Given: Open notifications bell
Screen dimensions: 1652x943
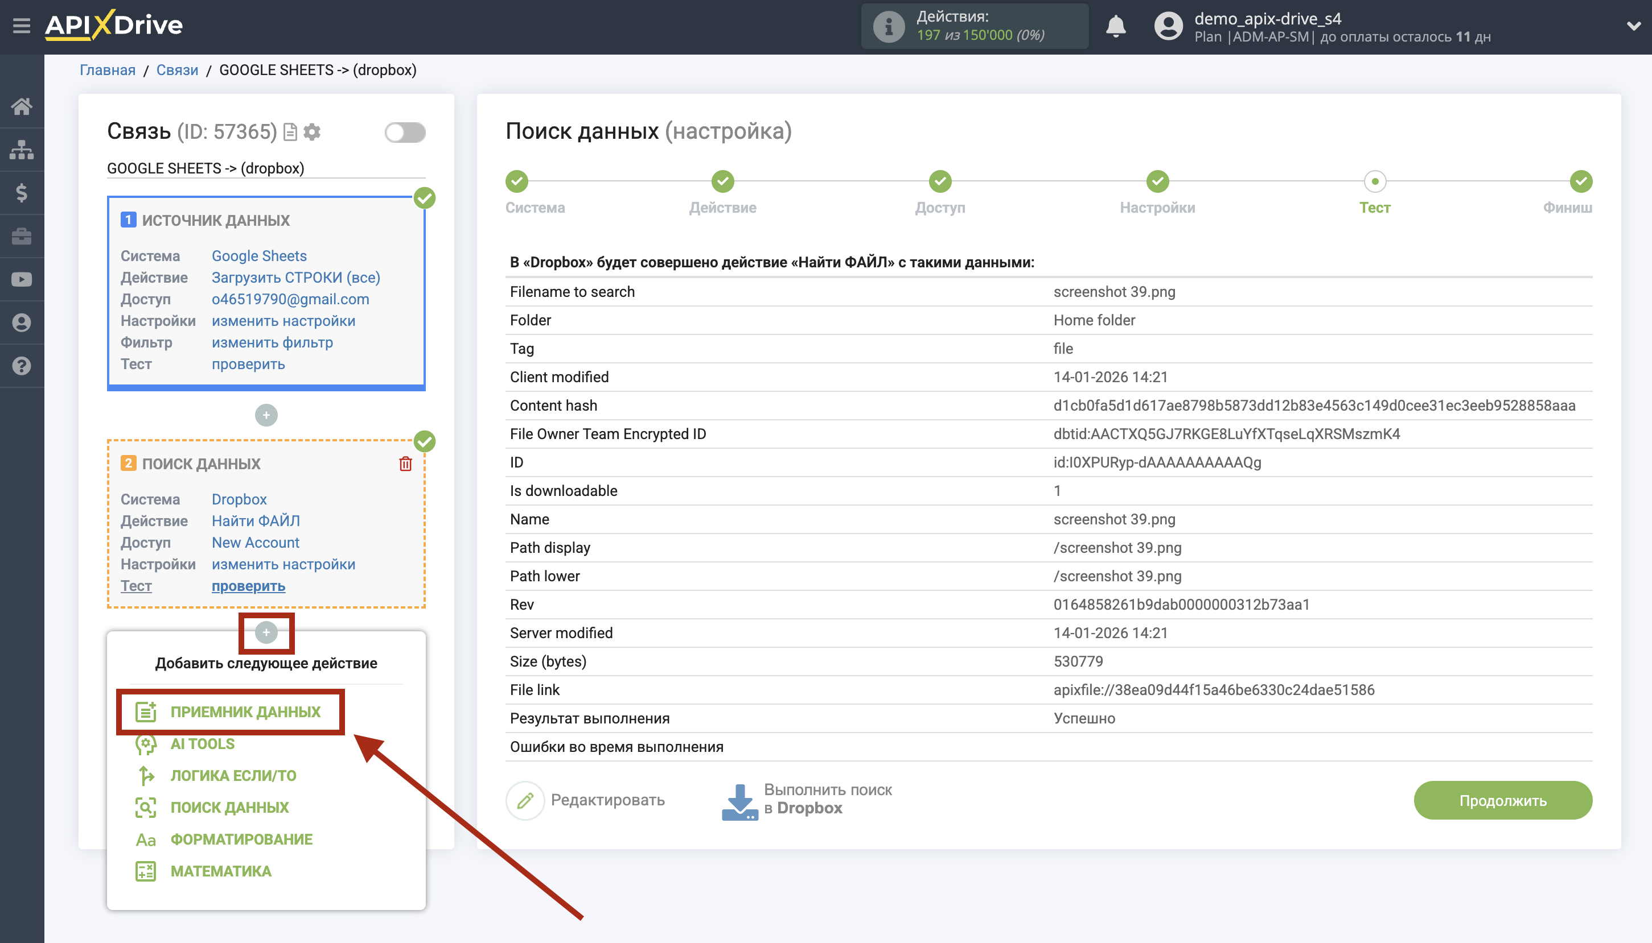Looking at the screenshot, I should [1116, 27].
